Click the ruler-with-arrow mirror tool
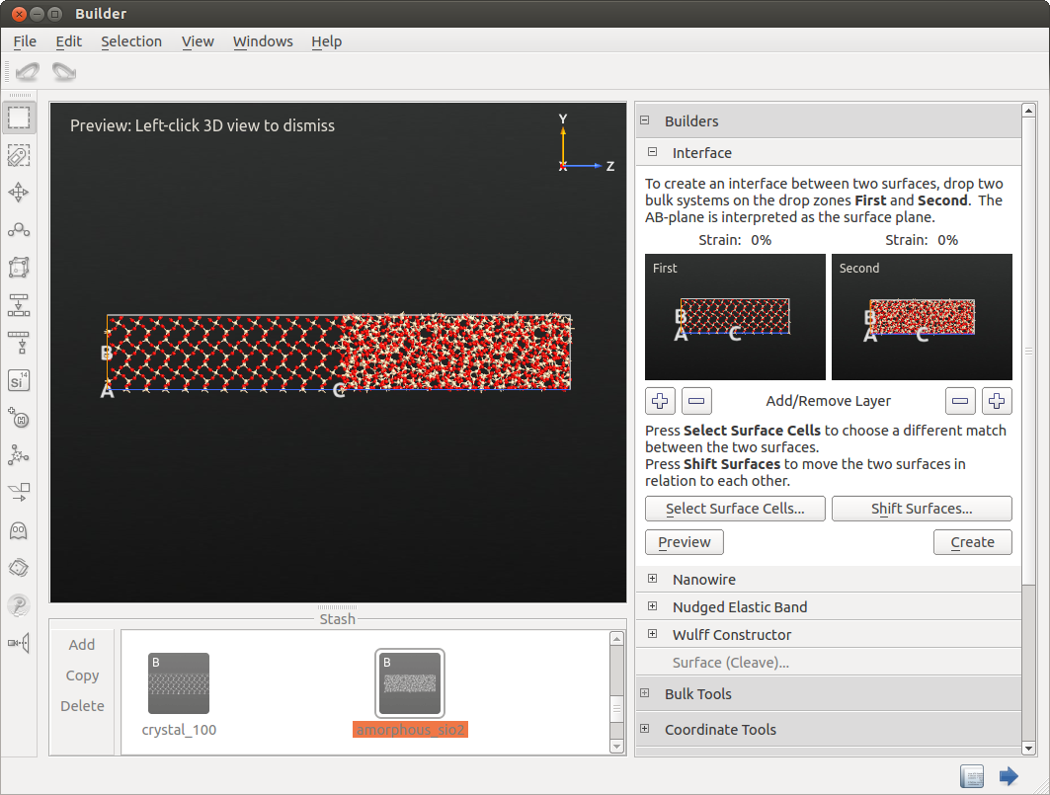 coord(19,343)
